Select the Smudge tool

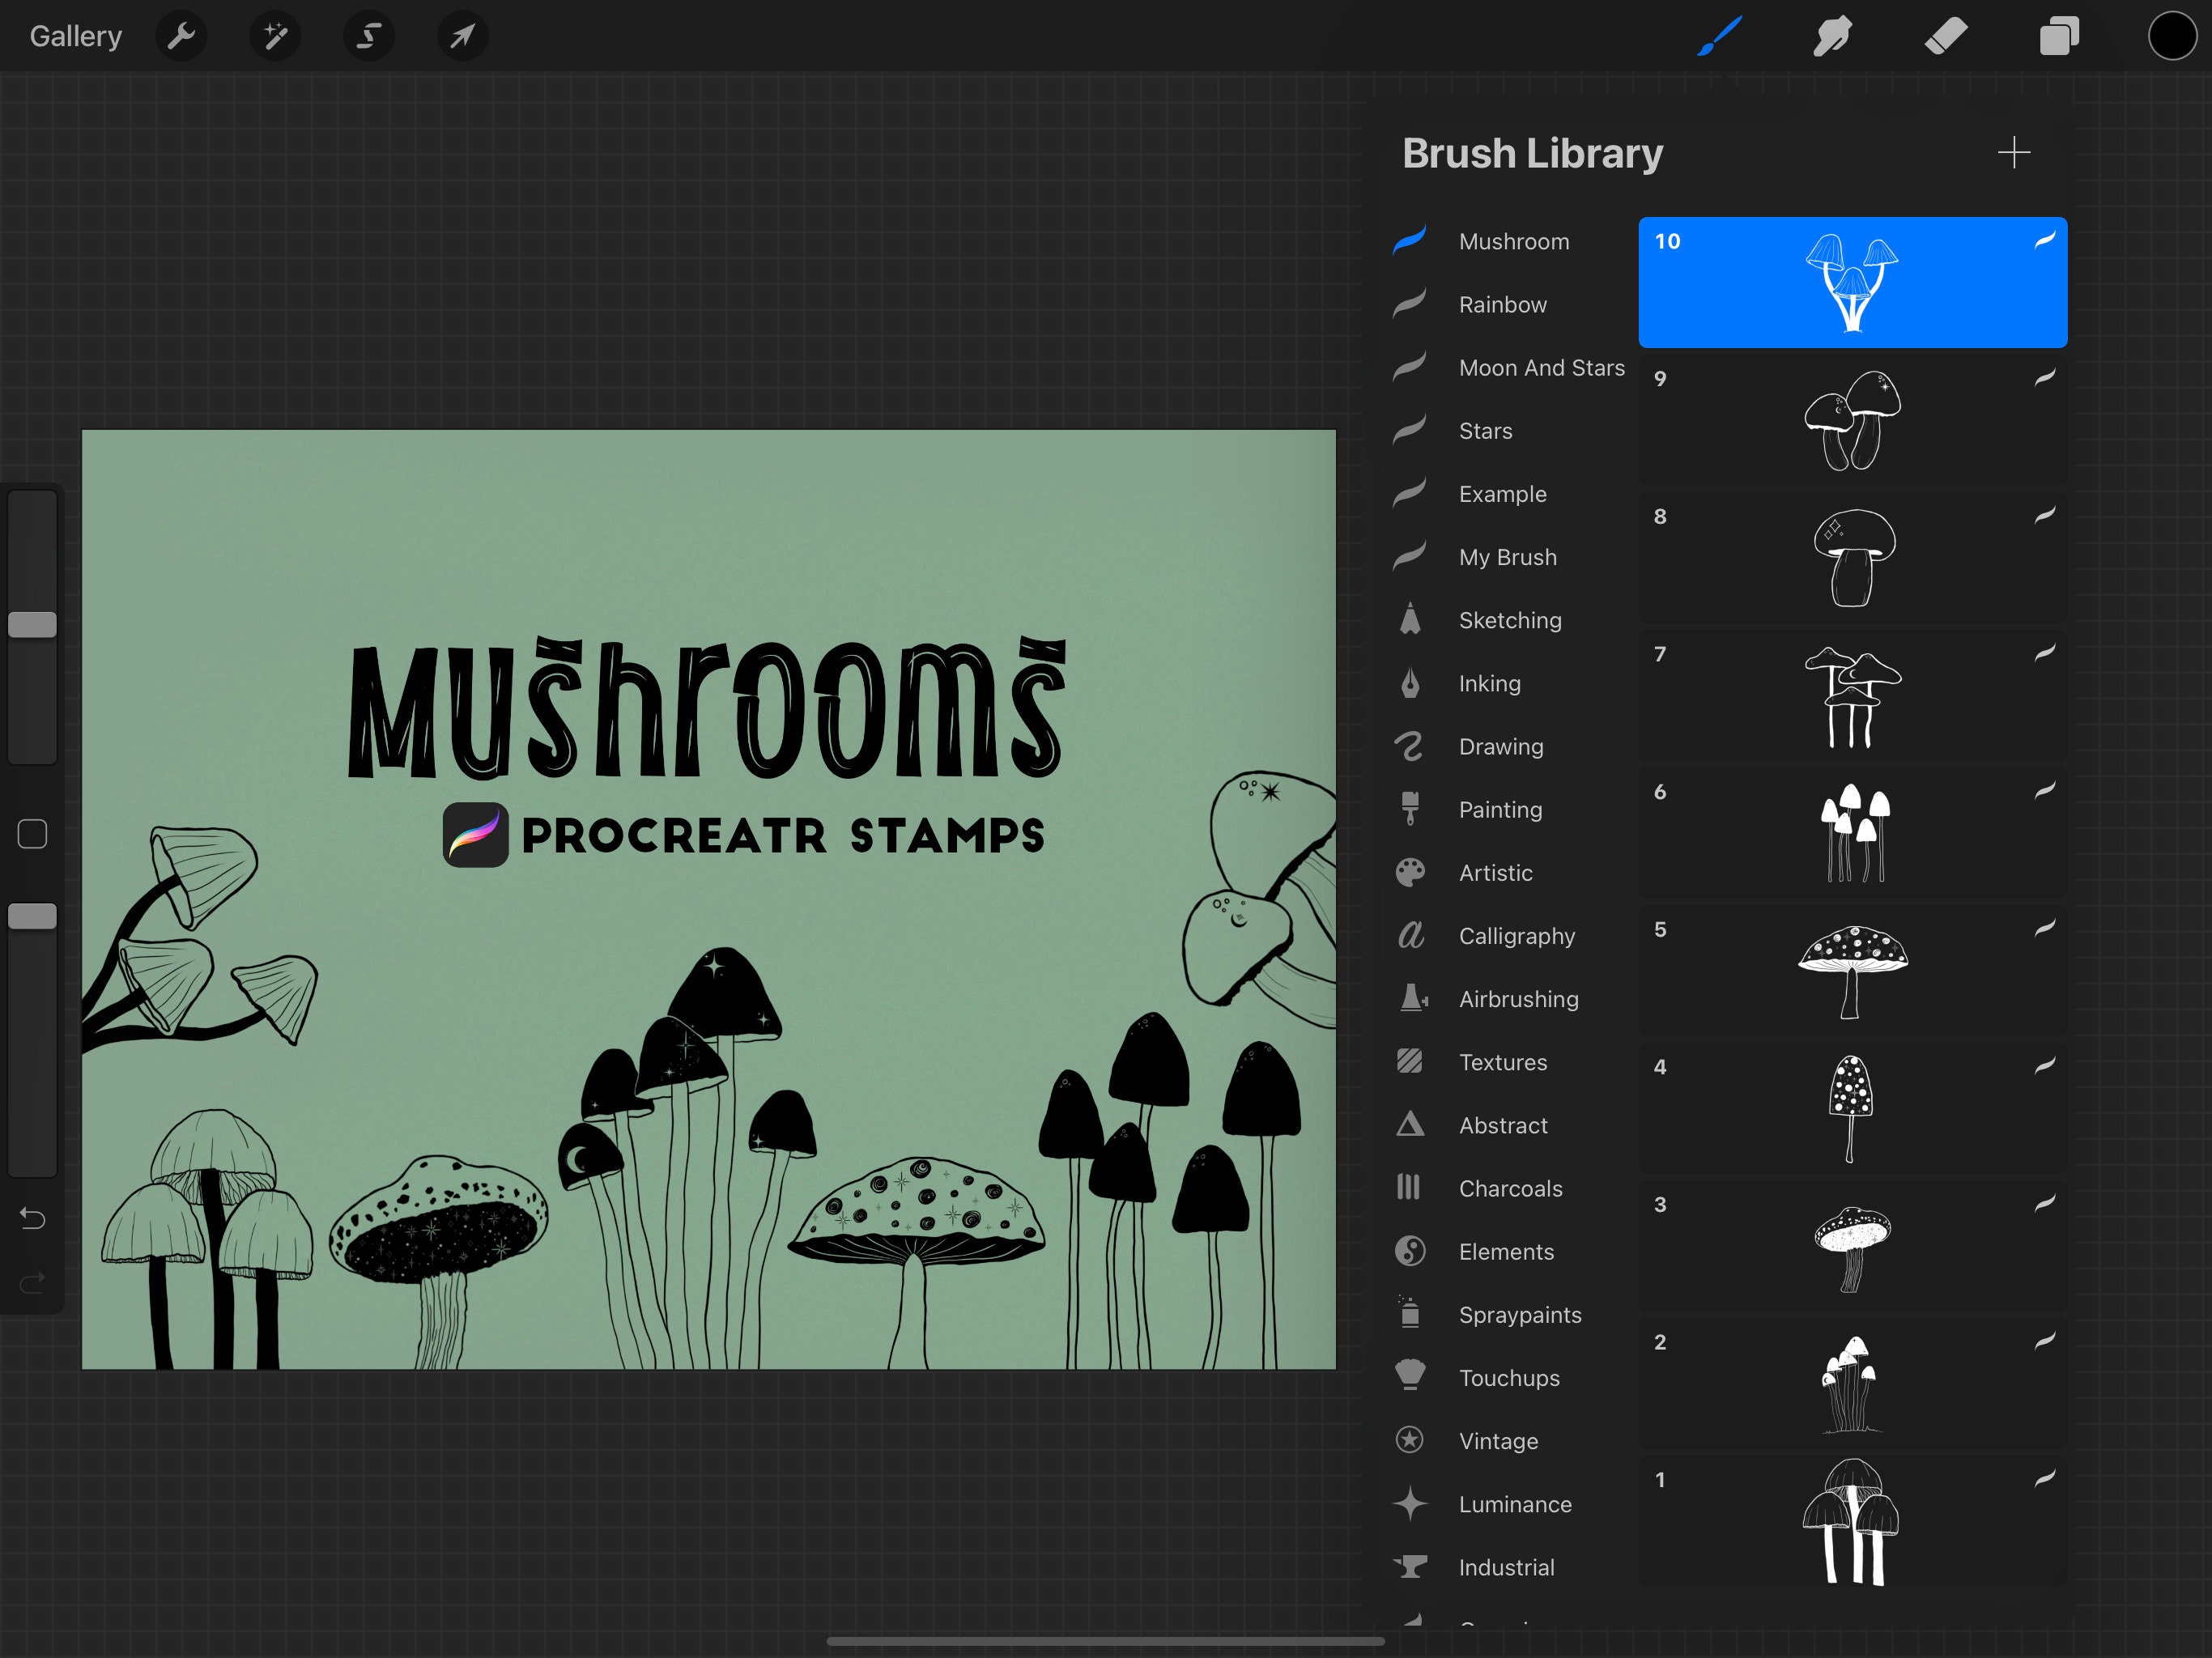pos(1832,37)
